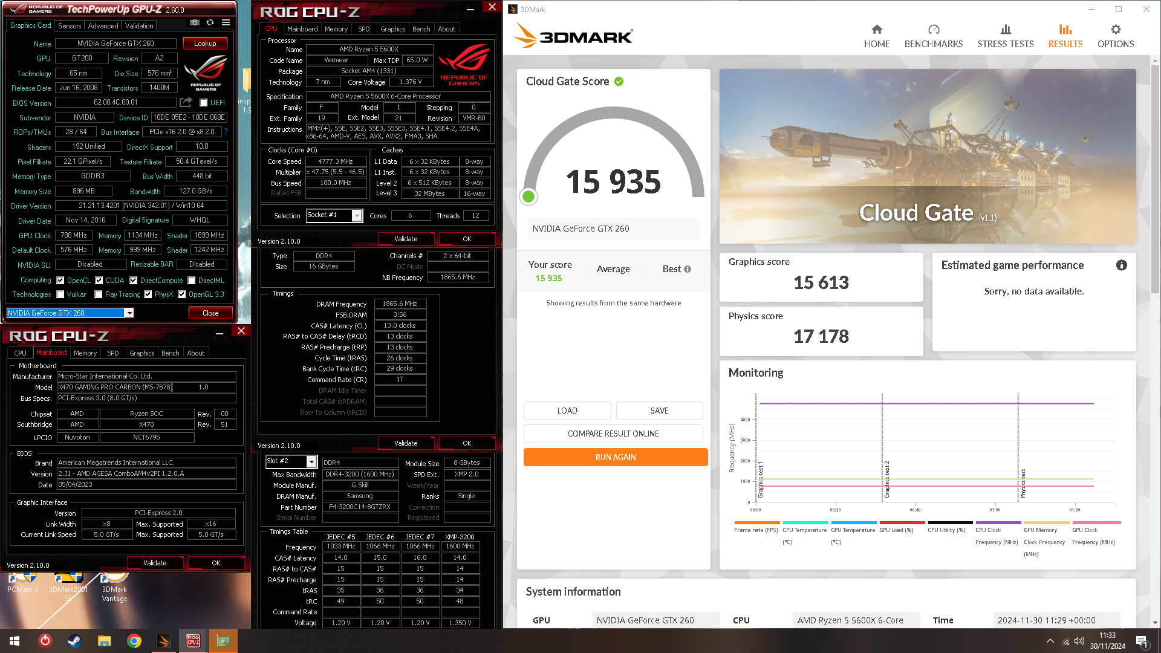Image resolution: width=1161 pixels, height=653 pixels.
Task: Click the Frame rate (FPS) orange legend swatch
Action: pyautogui.click(x=757, y=523)
